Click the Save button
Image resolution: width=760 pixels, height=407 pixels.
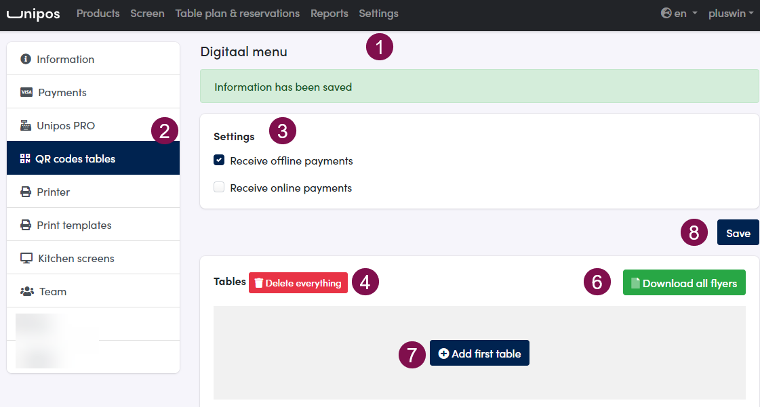(738, 233)
